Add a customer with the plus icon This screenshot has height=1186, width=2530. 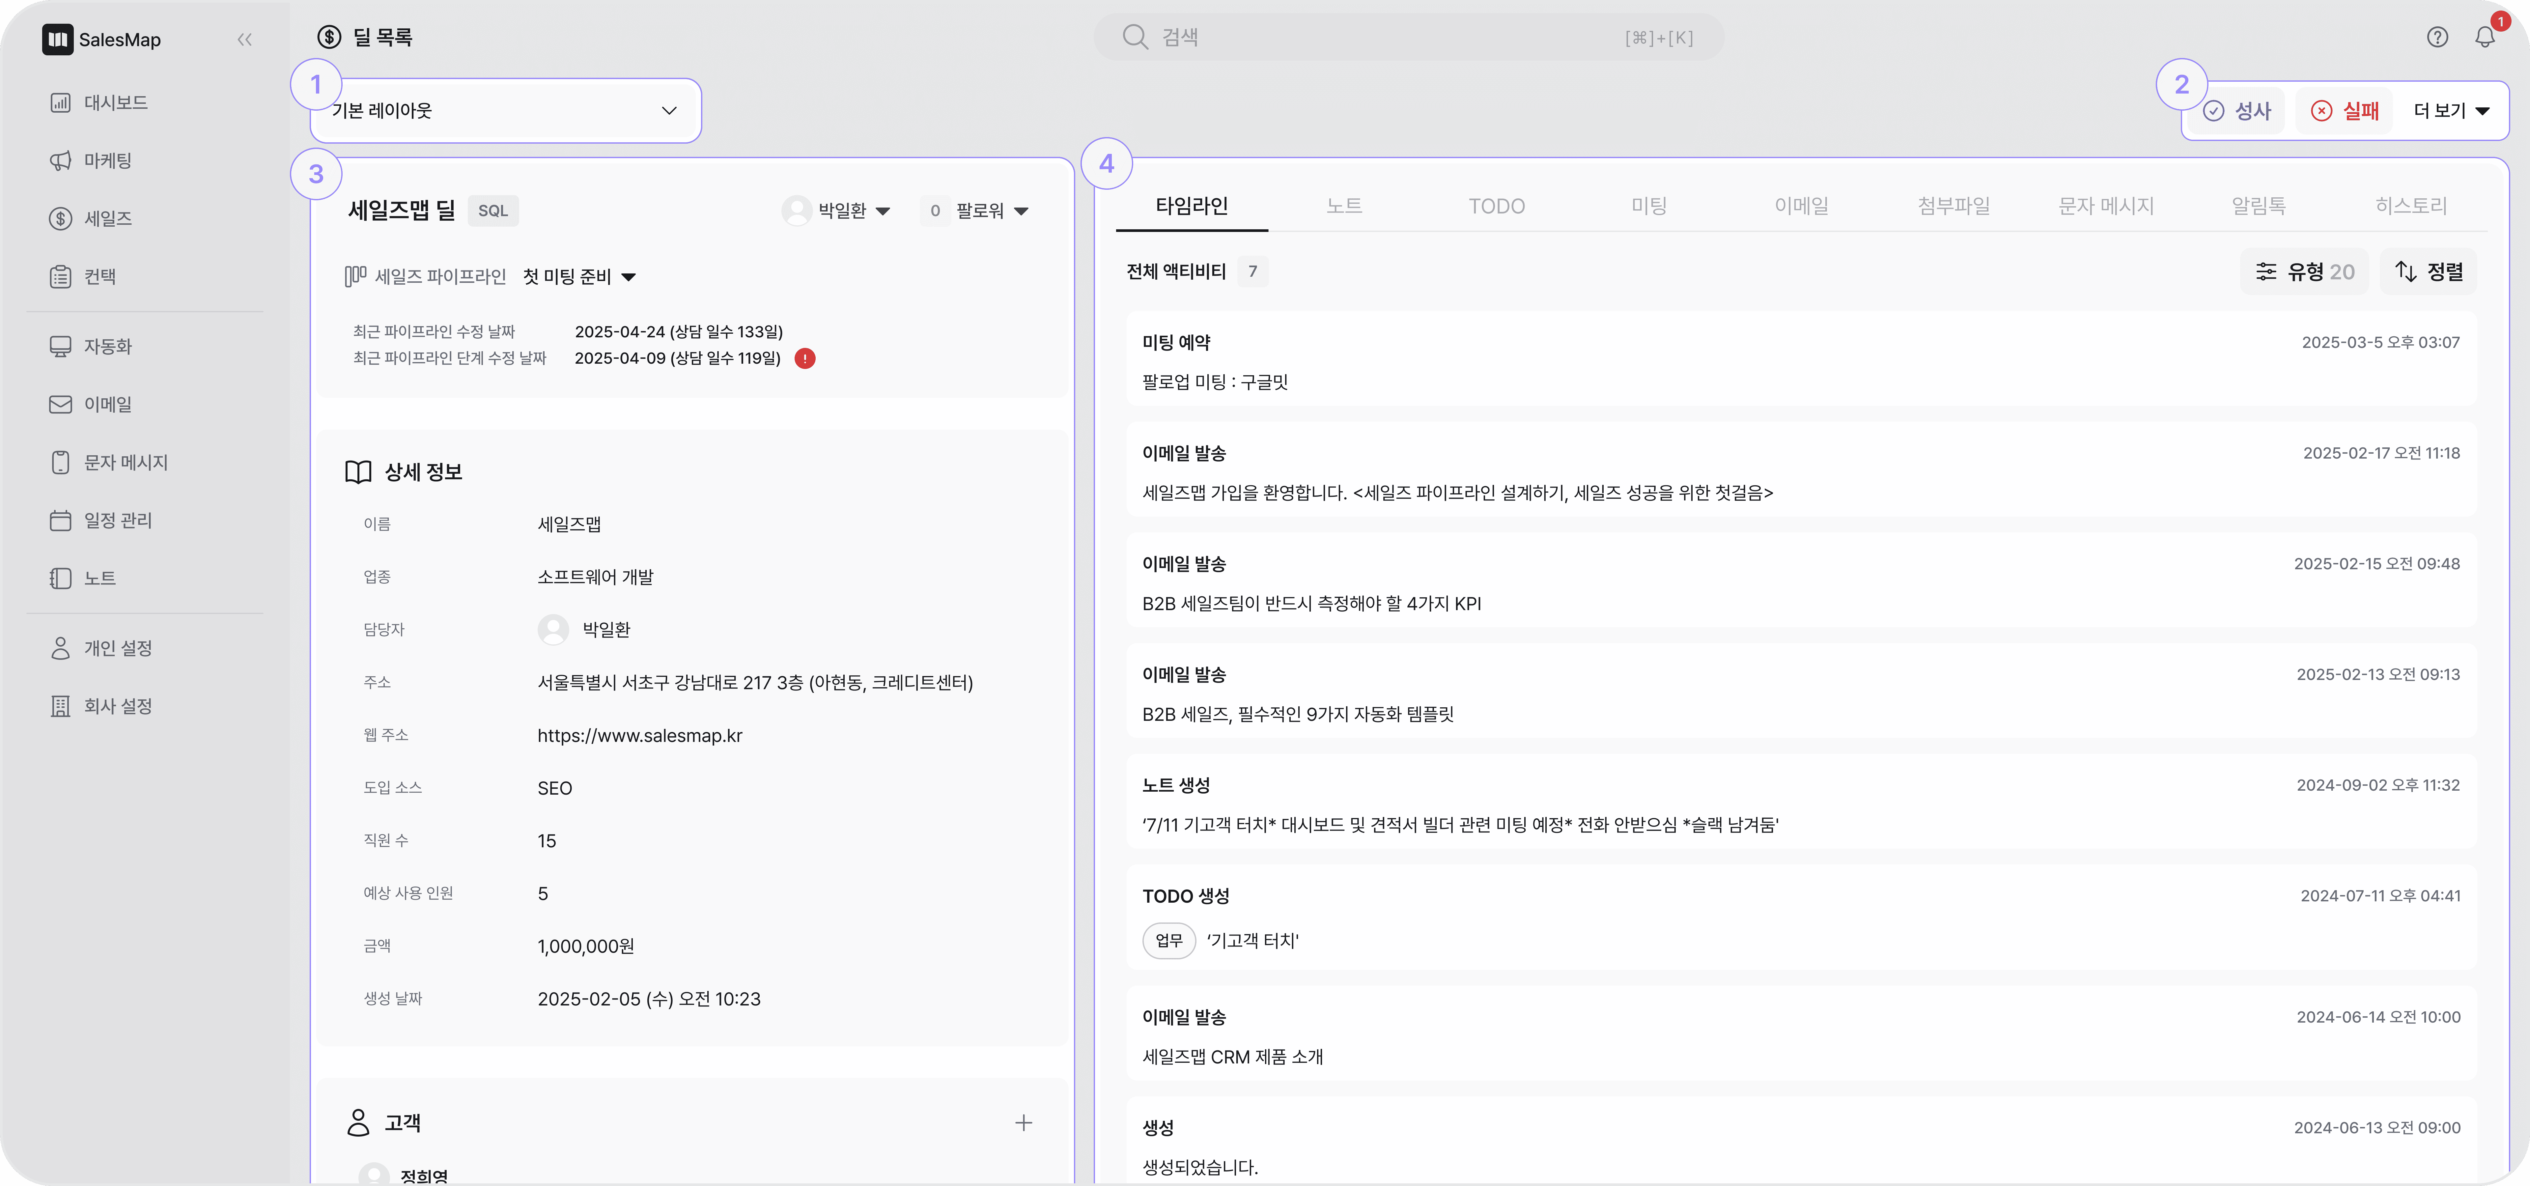pyautogui.click(x=1024, y=1123)
